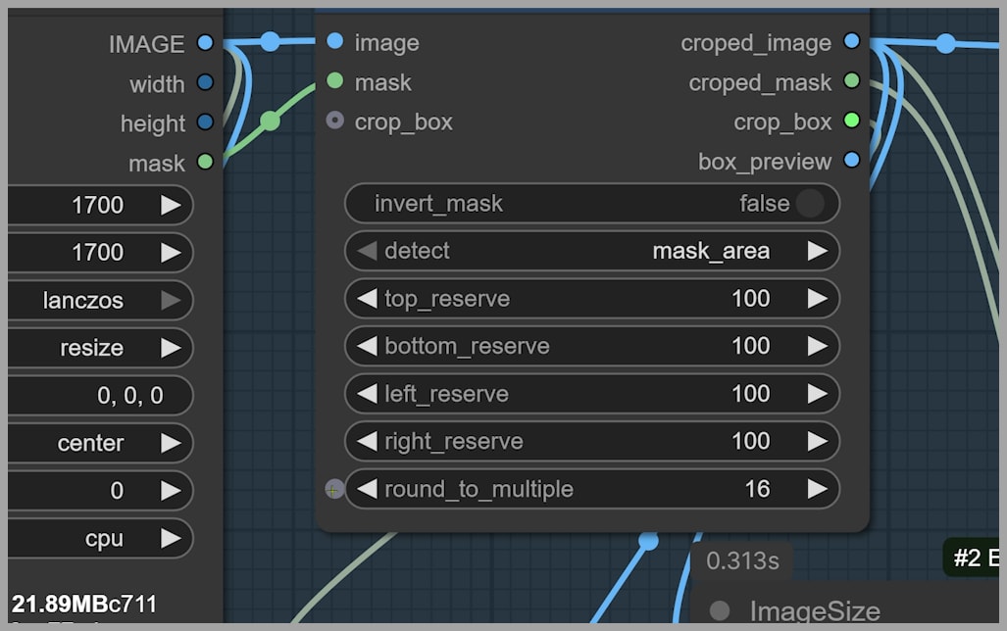Click the croped_image output socket
Image resolution: width=1007 pixels, height=631 pixels.
click(x=851, y=41)
